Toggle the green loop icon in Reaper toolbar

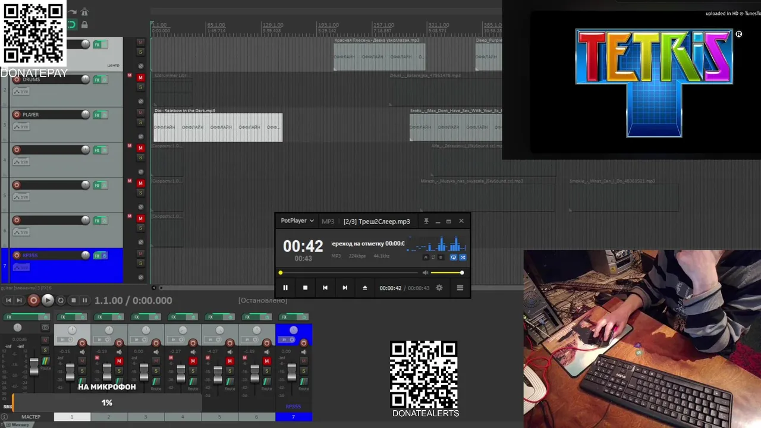pyautogui.click(x=71, y=24)
